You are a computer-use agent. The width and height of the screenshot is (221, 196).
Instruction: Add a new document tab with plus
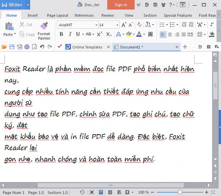[x=185, y=47]
